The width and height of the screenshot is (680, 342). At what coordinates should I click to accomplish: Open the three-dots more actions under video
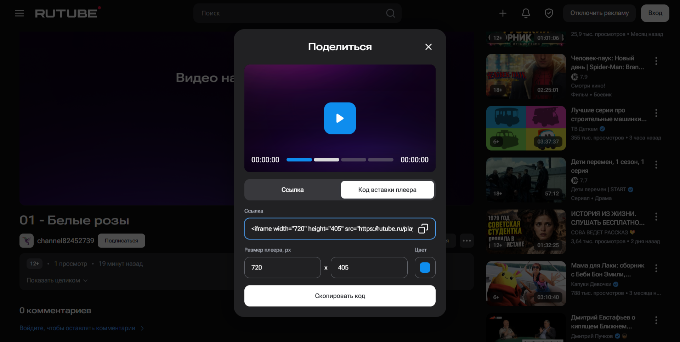pyautogui.click(x=467, y=240)
